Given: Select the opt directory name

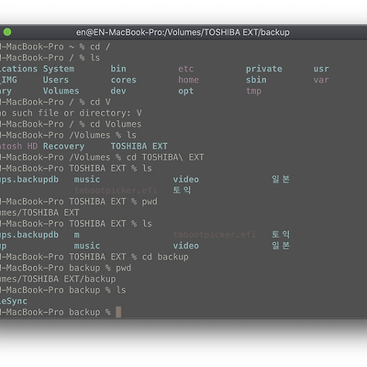Looking at the screenshot, I should tap(186, 91).
